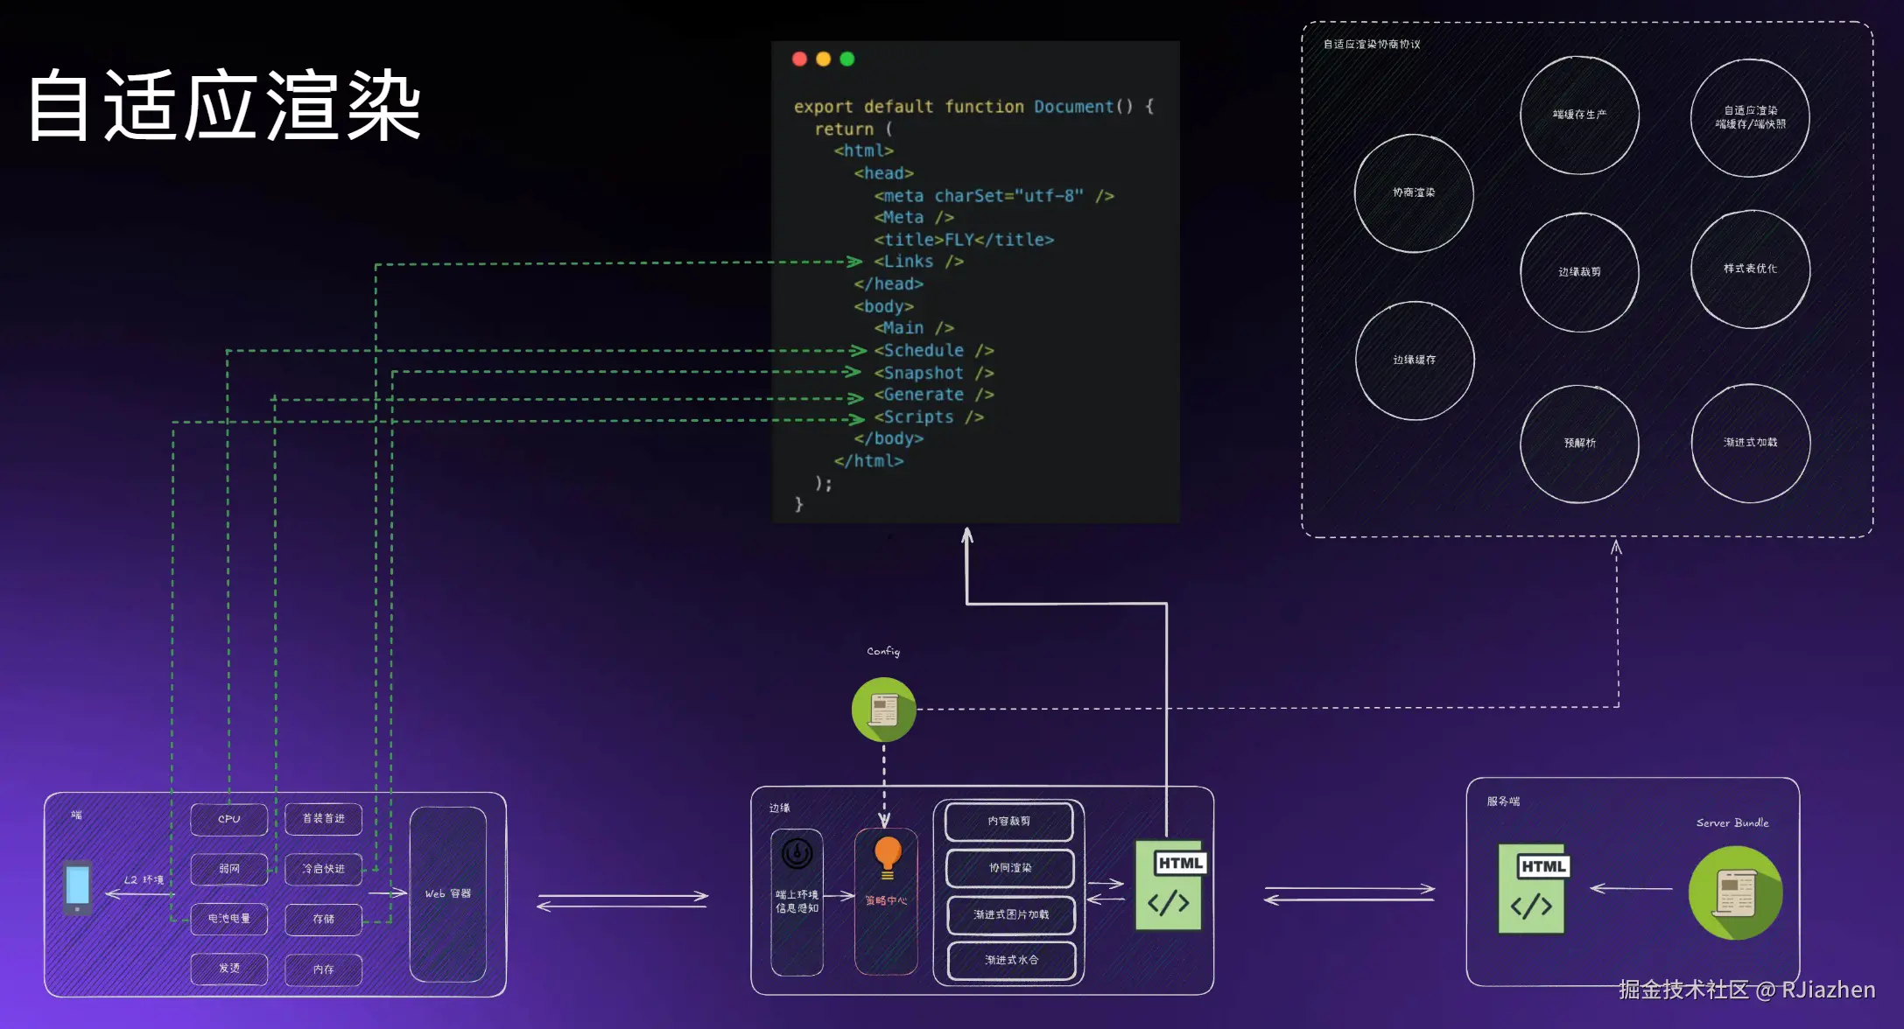This screenshot has height=1029, width=1904.
Task: Click the 边缘裁剪 circle
Action: (1579, 272)
